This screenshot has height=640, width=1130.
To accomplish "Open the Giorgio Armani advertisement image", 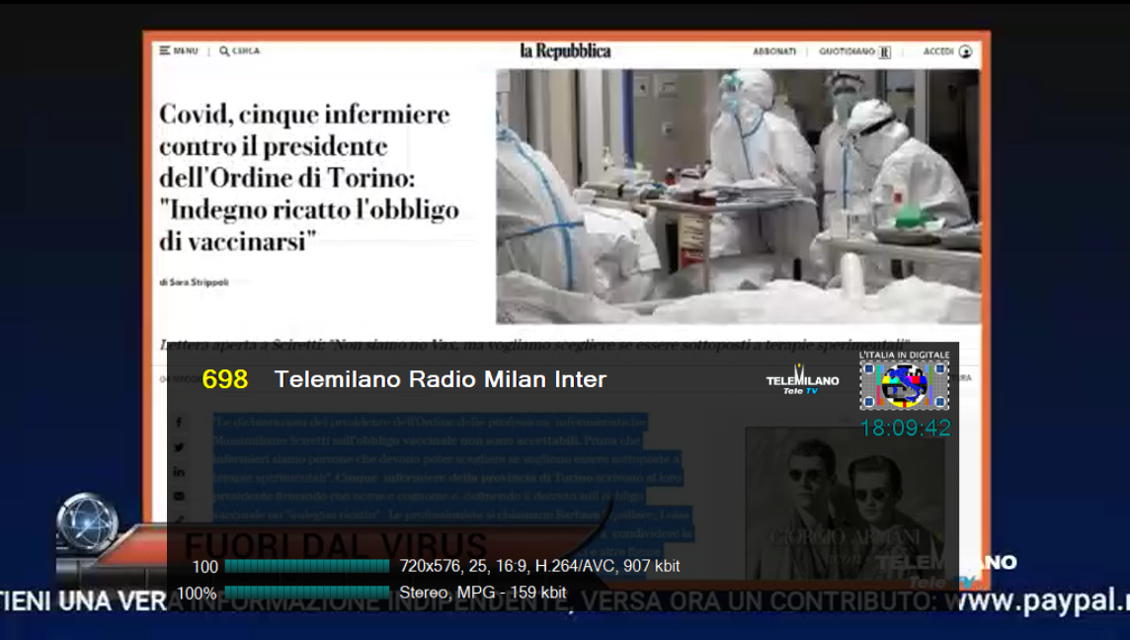I will (845, 503).
